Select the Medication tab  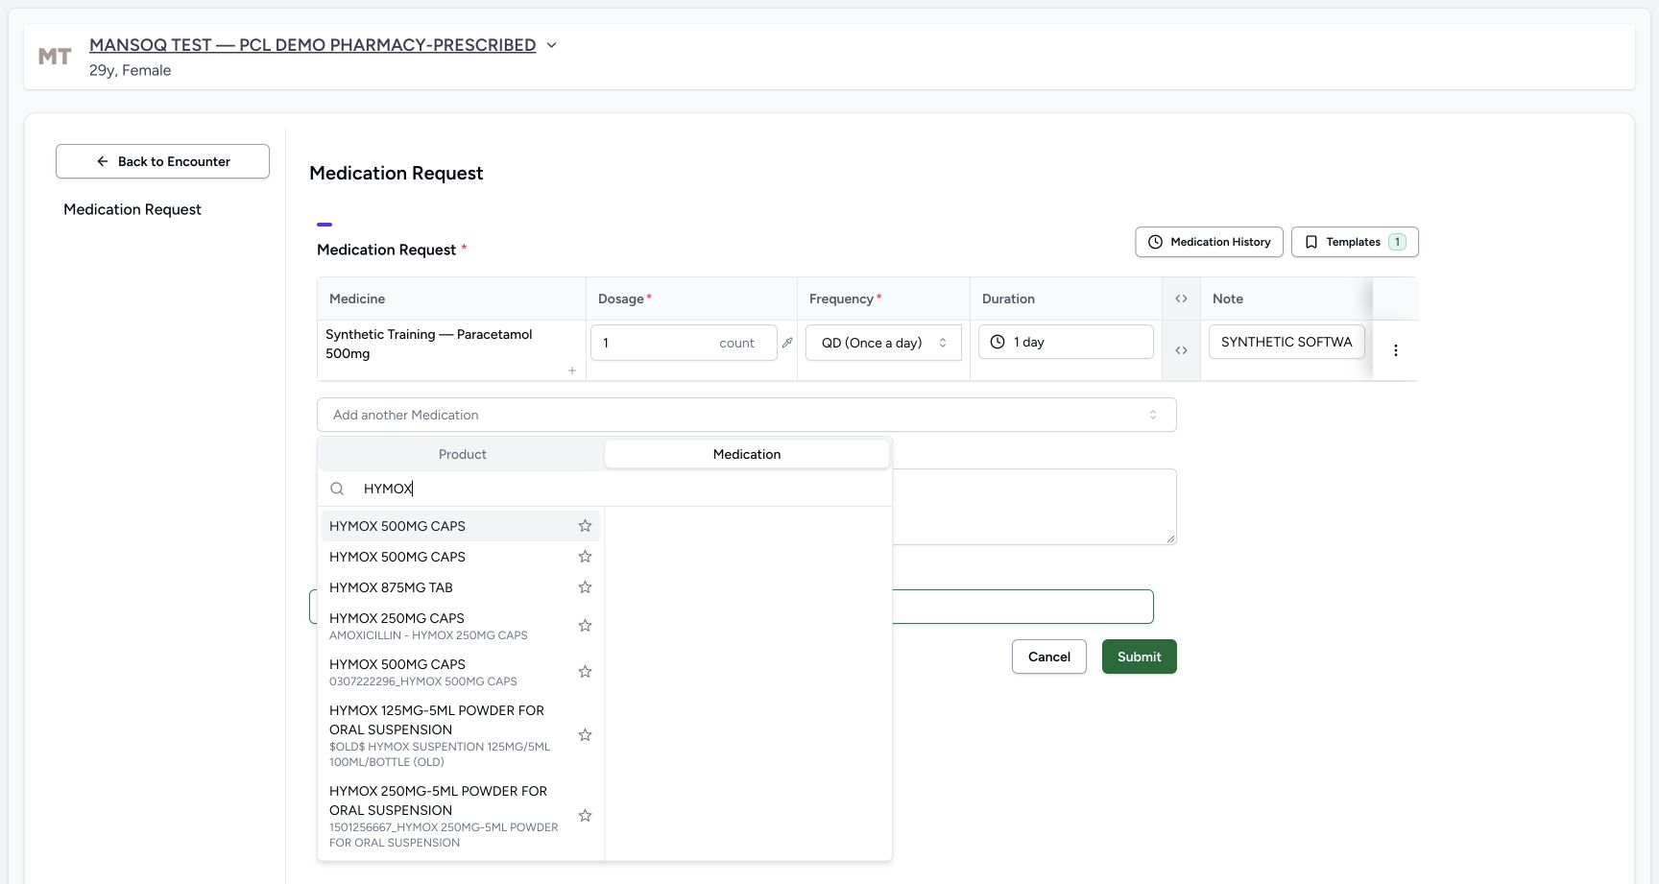click(747, 454)
